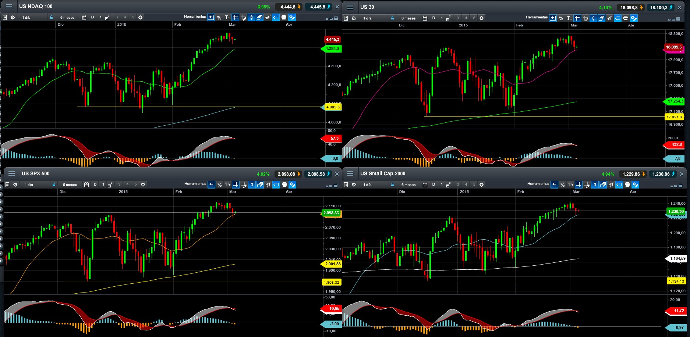Click the yellow 1.134,13 level tag in Small Cap 2000
The height and width of the screenshot is (337, 690).
(x=676, y=281)
